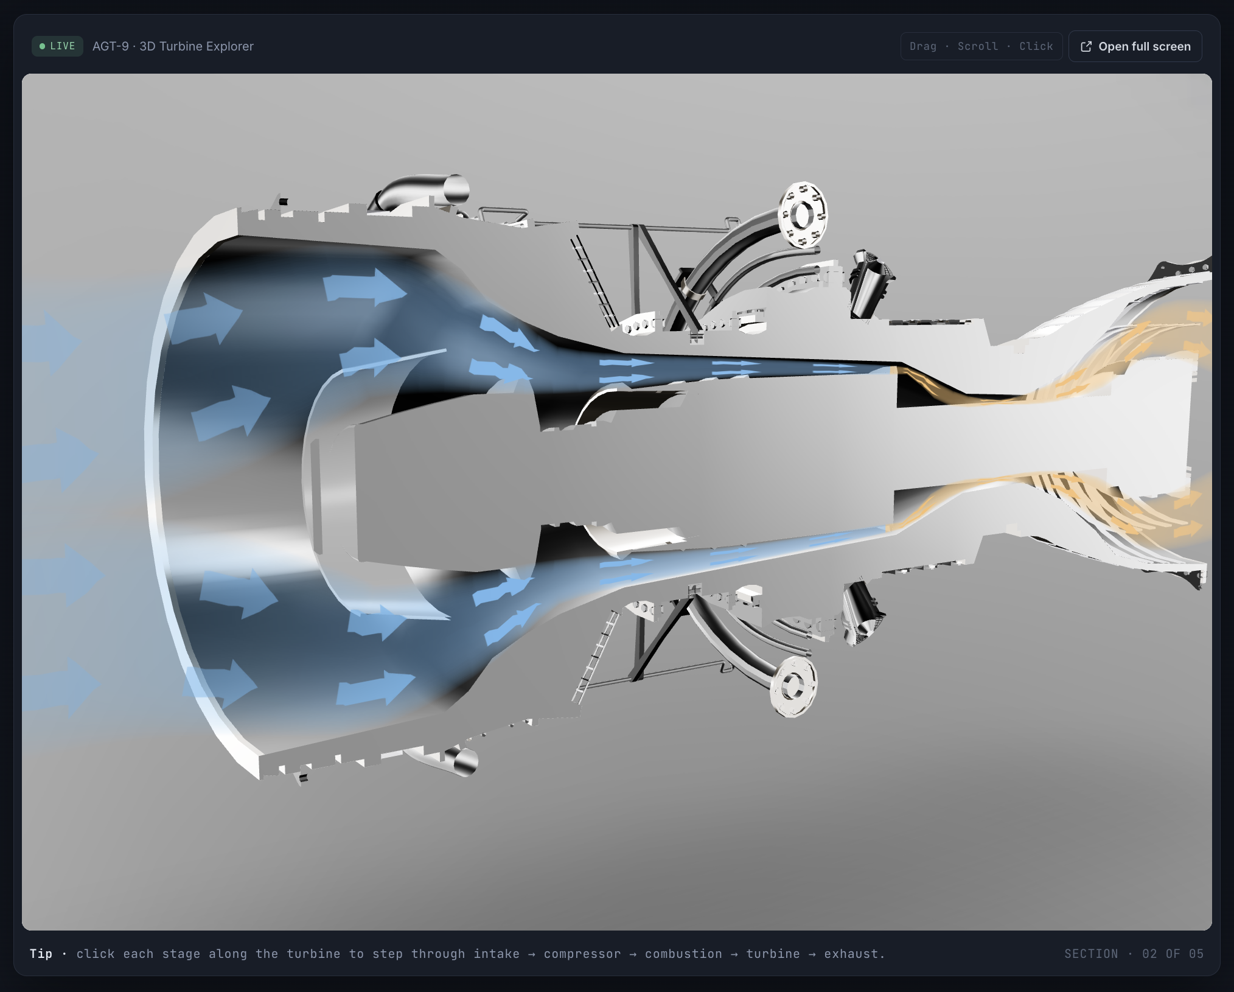Screen dimensions: 1234x992
Task: Click the external-link icon in Open full screen
Action: [1086, 46]
